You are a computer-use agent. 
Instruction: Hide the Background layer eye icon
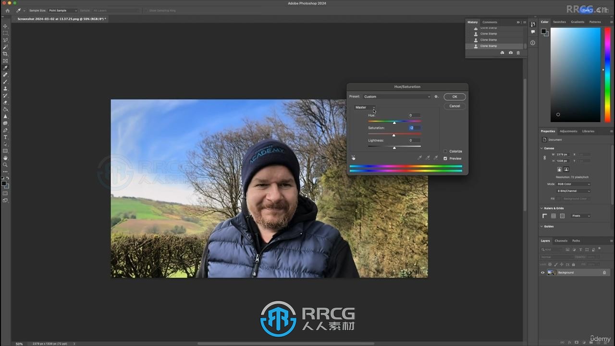point(543,272)
